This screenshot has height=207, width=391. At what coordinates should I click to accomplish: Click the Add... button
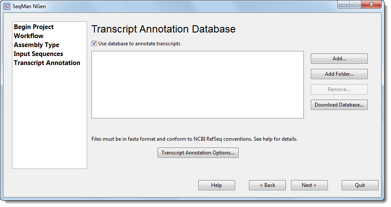(x=339, y=59)
